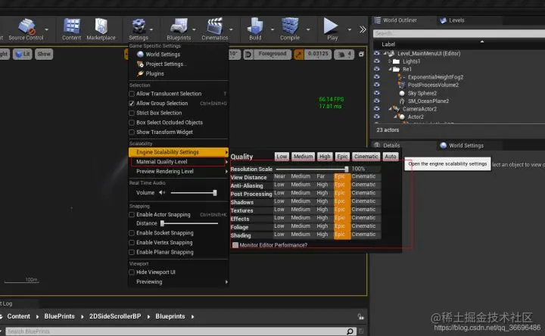Collapse Re1 folder in World Outliner
The height and width of the screenshot is (336, 545).
click(390, 69)
